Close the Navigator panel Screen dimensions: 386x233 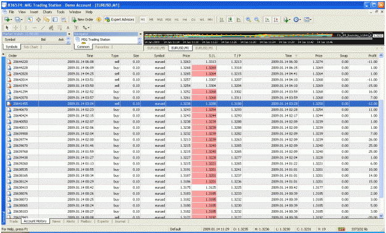[141, 34]
